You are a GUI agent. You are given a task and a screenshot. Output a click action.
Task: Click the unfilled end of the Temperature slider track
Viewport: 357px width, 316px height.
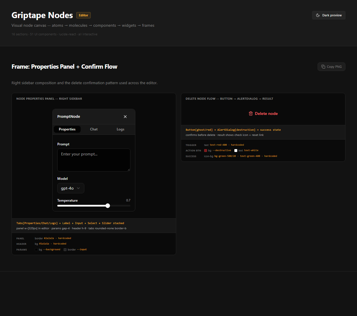point(120,206)
